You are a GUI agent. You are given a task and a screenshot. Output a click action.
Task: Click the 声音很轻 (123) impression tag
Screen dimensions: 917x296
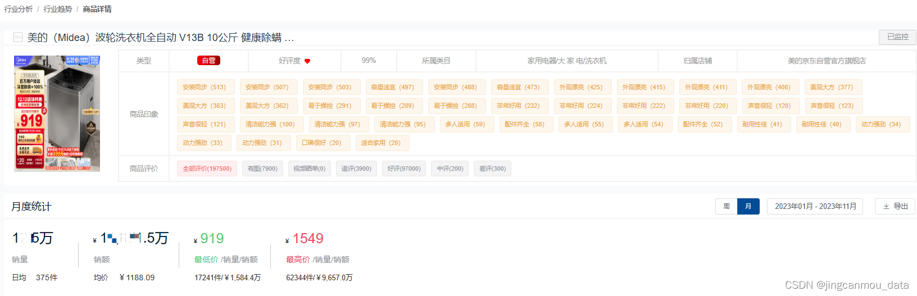click(833, 106)
